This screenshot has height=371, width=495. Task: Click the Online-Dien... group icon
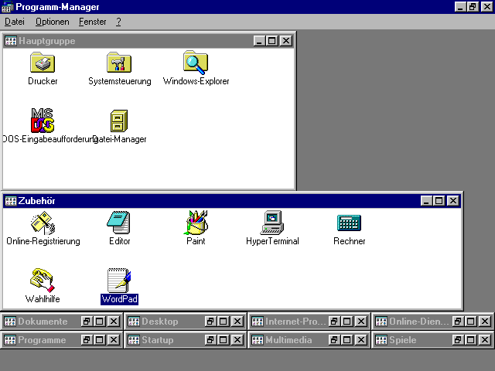click(x=381, y=322)
